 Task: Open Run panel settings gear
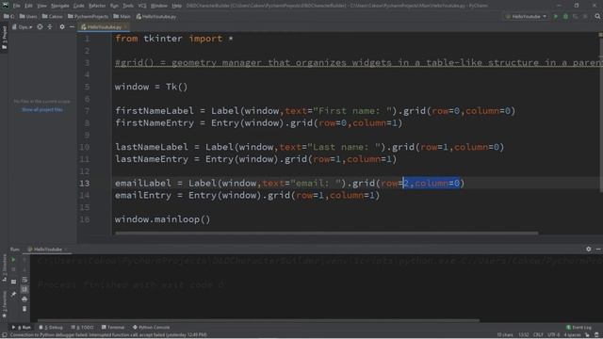coord(588,249)
